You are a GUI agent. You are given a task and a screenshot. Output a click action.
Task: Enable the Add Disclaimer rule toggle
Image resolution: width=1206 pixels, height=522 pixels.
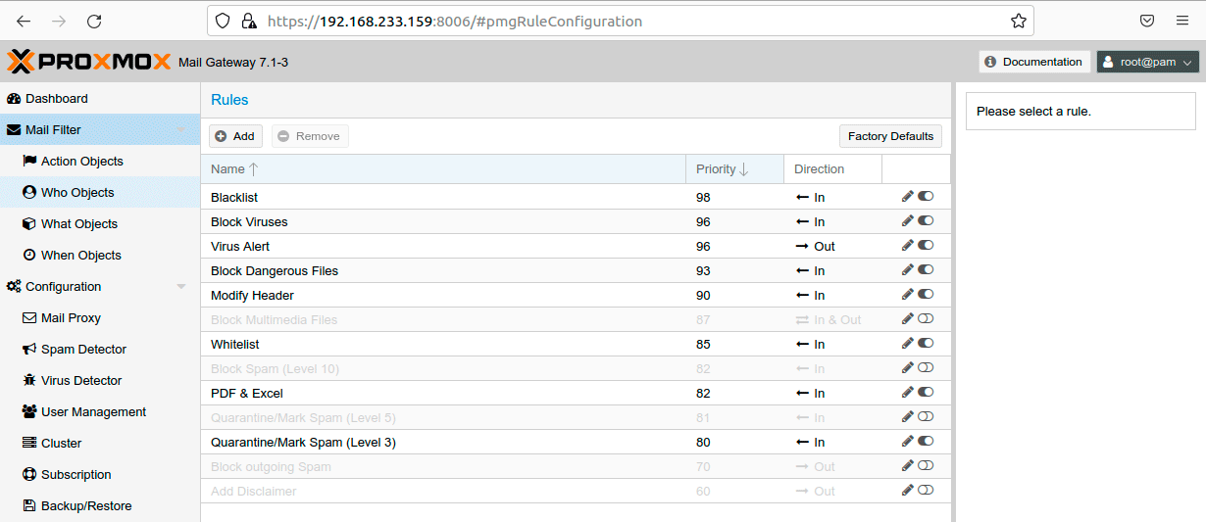pos(926,490)
